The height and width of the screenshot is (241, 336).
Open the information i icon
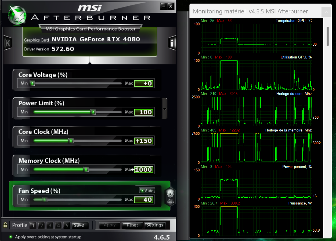pos(172,43)
